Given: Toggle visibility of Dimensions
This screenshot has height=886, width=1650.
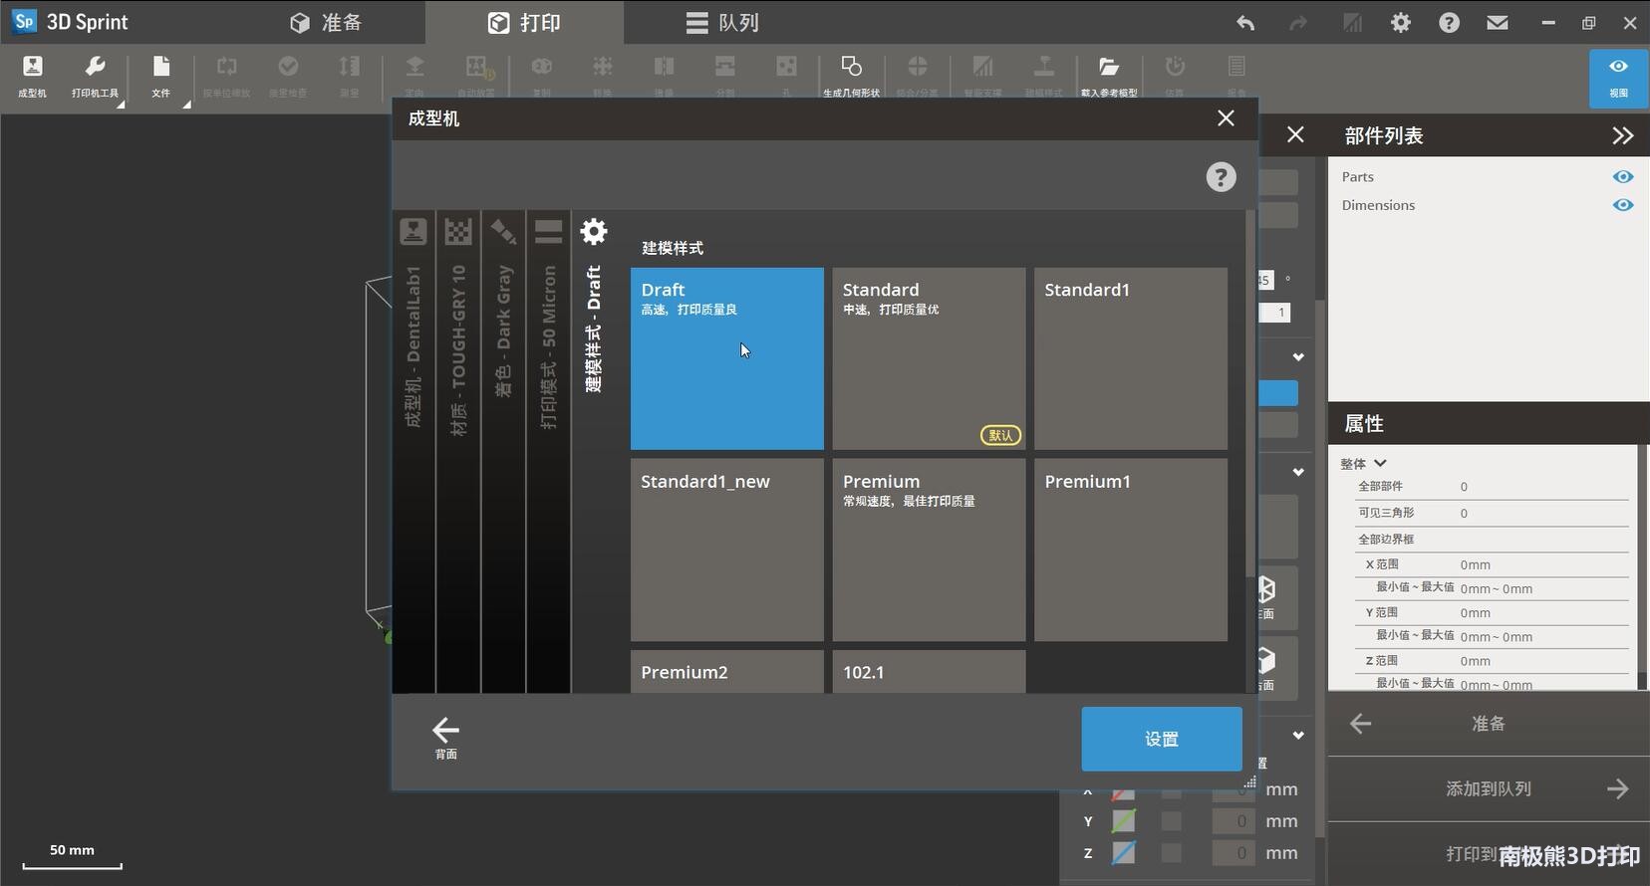Looking at the screenshot, I should pyautogui.click(x=1622, y=205).
